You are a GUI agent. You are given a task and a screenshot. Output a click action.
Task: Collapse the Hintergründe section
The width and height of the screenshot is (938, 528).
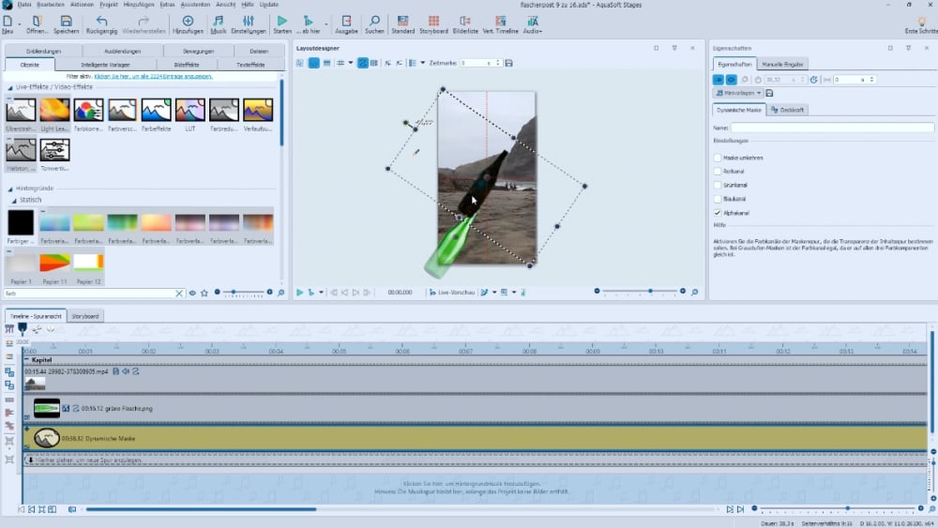click(x=11, y=189)
